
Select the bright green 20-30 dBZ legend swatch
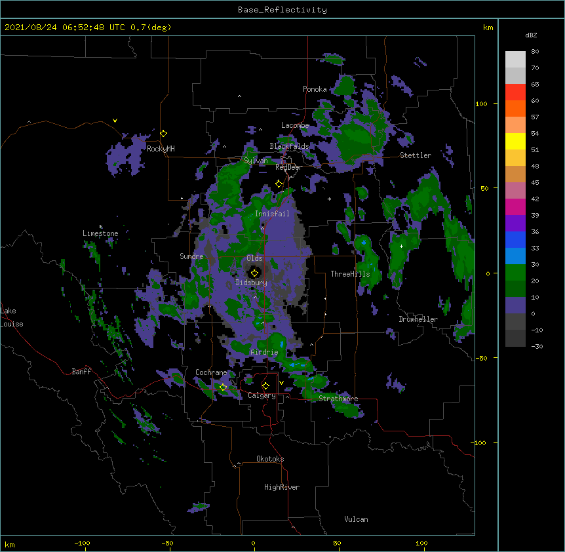515,273
